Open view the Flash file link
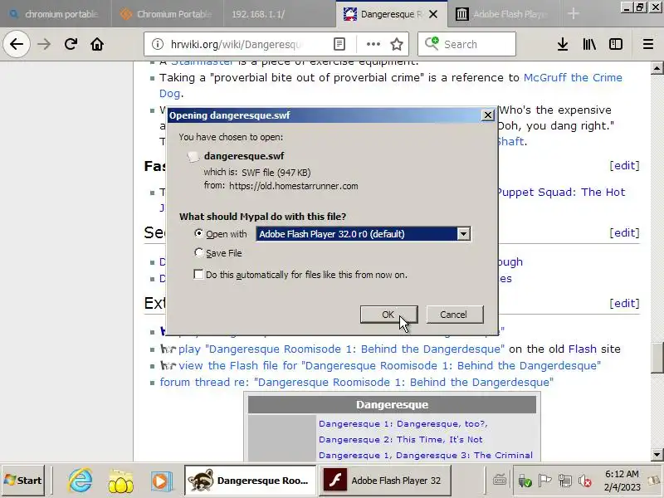Image resolution: width=664 pixels, height=498 pixels. [x=389, y=365]
